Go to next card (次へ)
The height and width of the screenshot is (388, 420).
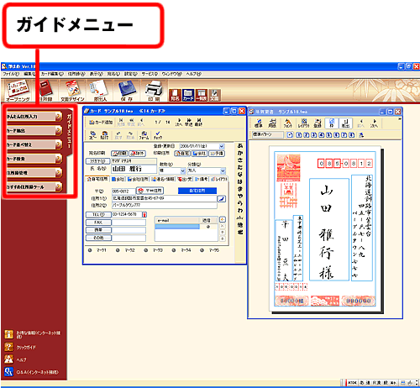tap(179, 123)
